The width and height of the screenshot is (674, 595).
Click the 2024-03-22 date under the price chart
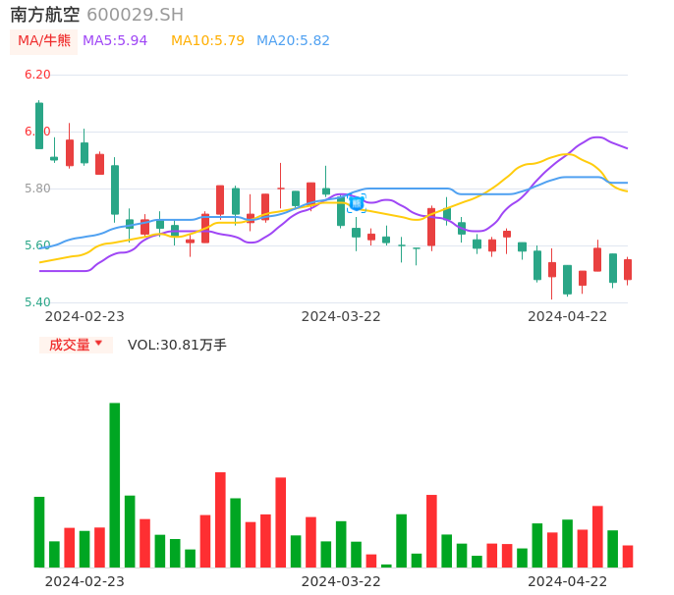[x=341, y=316]
